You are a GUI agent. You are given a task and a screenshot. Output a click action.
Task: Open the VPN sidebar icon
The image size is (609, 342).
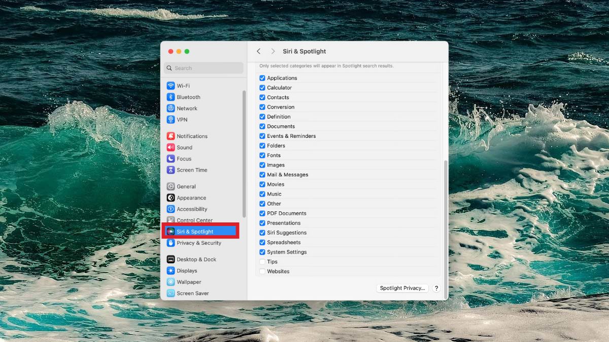[x=171, y=120]
